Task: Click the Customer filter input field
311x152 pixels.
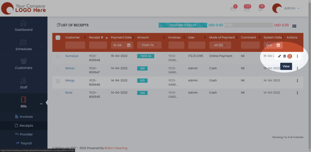Action: point(75,45)
